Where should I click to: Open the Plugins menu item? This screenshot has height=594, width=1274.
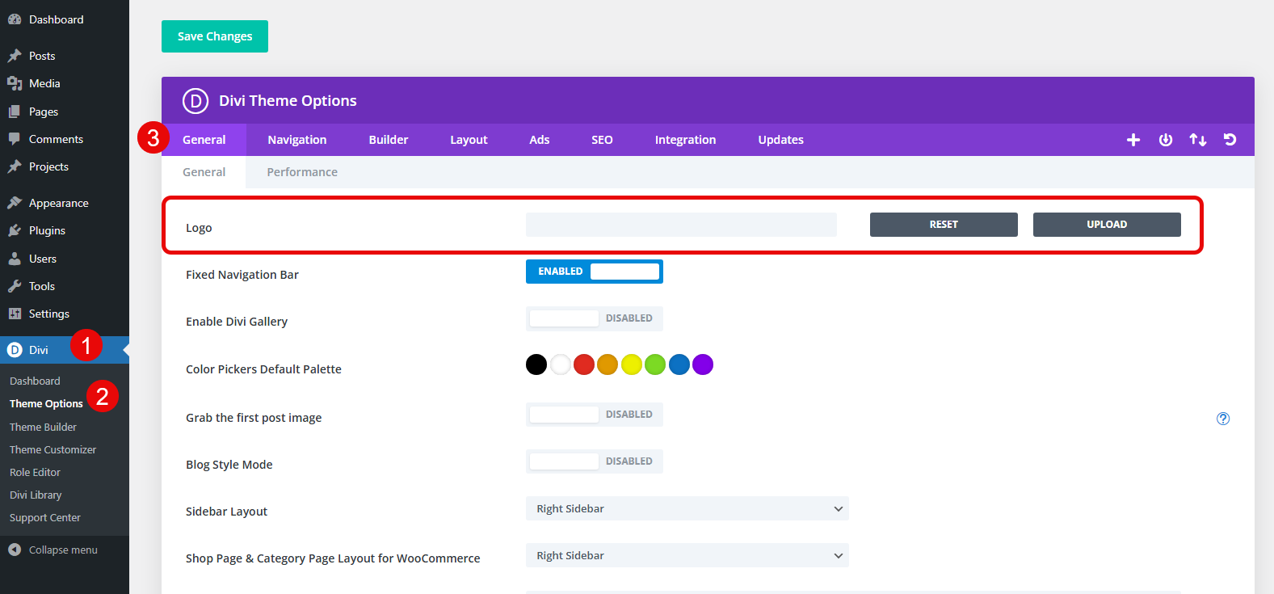(65, 230)
